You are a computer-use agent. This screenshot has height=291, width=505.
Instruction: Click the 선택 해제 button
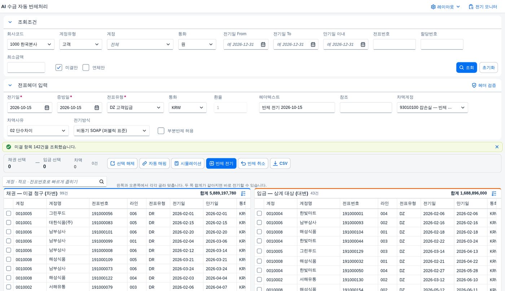pos(122,163)
